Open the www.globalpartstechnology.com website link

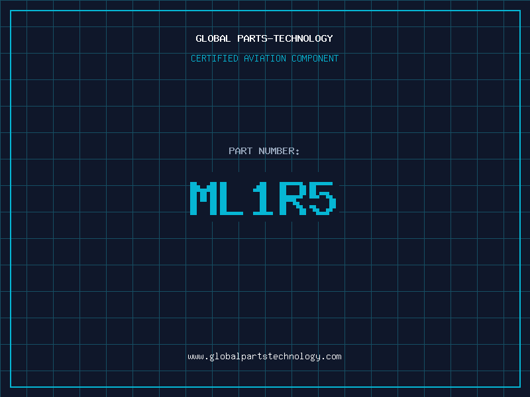pos(264,357)
